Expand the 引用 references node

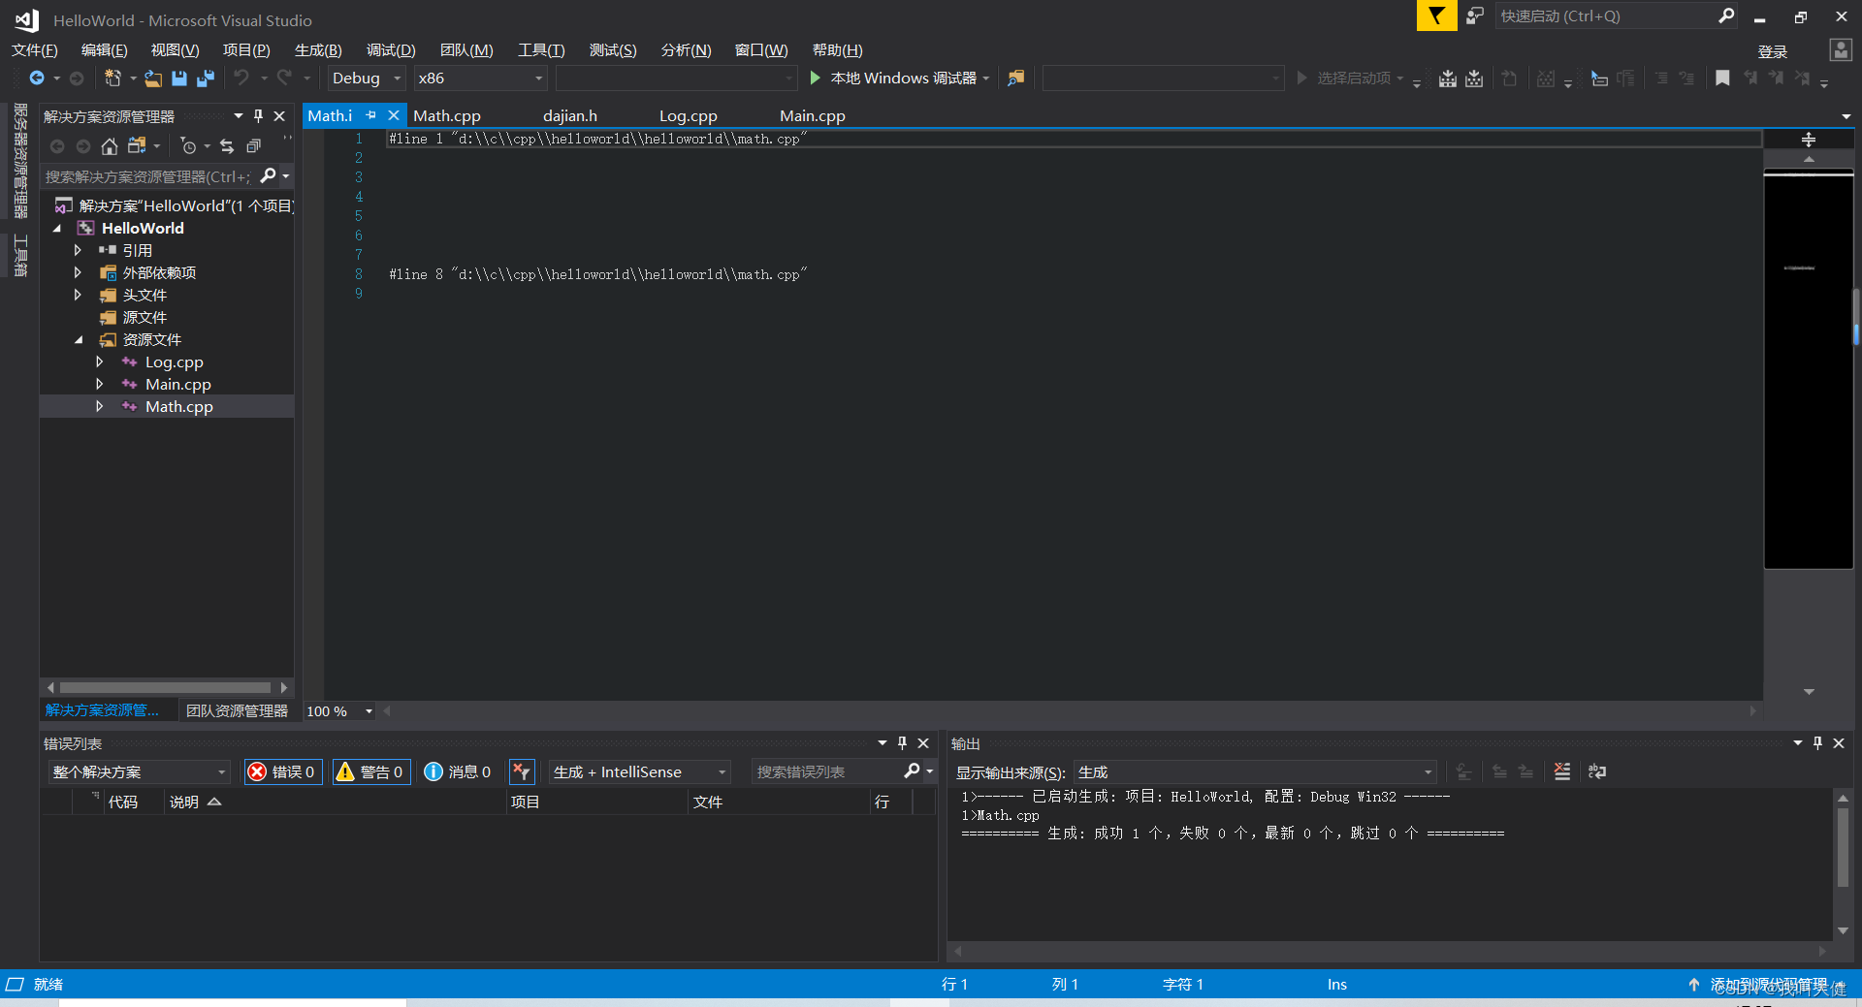point(78,250)
